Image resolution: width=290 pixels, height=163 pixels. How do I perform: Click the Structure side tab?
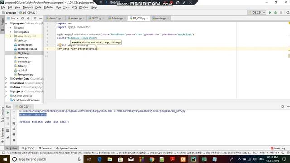2,115
